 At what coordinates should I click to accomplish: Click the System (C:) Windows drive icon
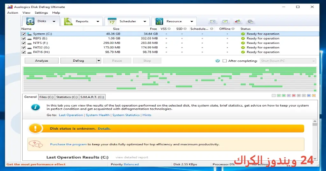[29, 34]
